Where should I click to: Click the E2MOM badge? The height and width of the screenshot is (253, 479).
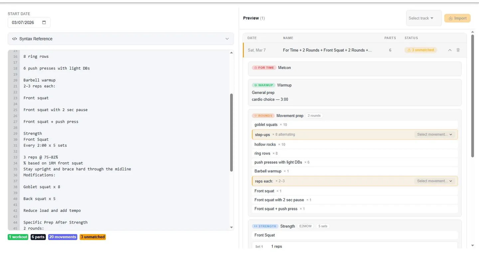tap(305, 226)
